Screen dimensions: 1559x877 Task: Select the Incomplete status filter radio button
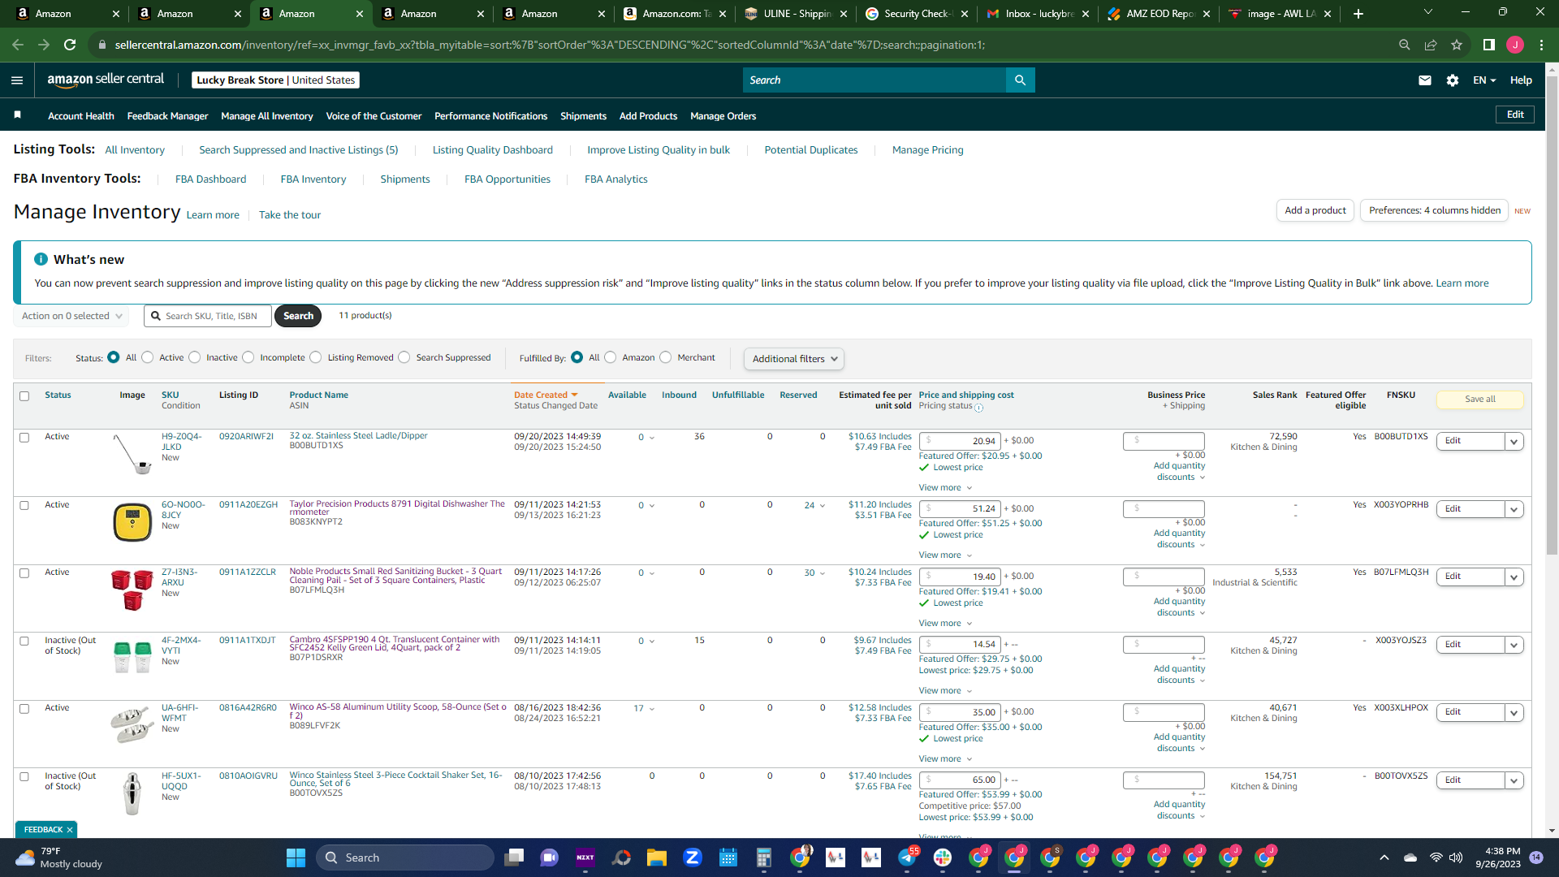click(x=248, y=357)
